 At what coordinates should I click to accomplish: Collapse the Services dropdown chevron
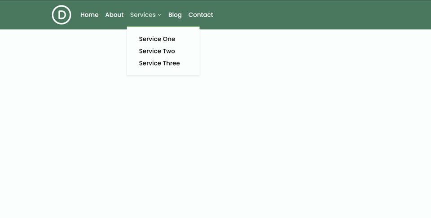pyautogui.click(x=159, y=15)
